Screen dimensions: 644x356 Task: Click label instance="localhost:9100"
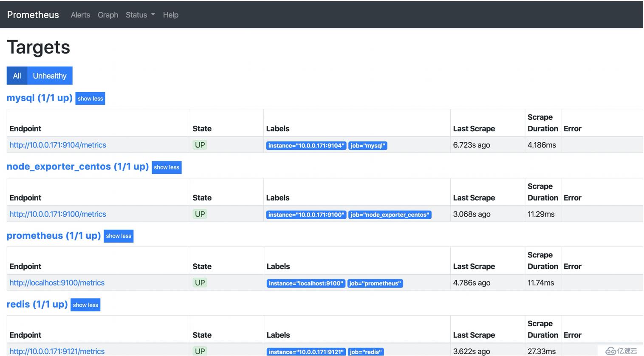pos(306,283)
